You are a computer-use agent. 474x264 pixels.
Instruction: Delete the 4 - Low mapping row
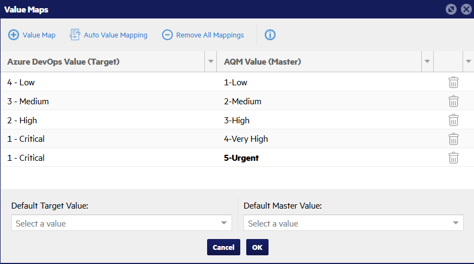click(x=453, y=83)
